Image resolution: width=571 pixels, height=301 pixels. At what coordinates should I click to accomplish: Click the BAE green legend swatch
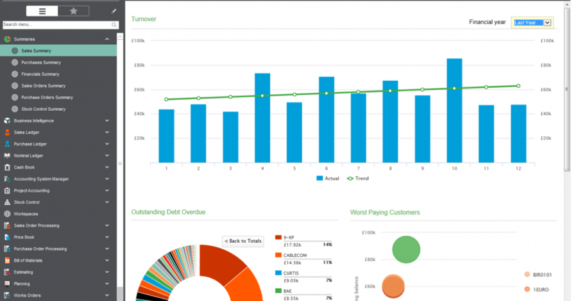pyautogui.click(x=278, y=291)
